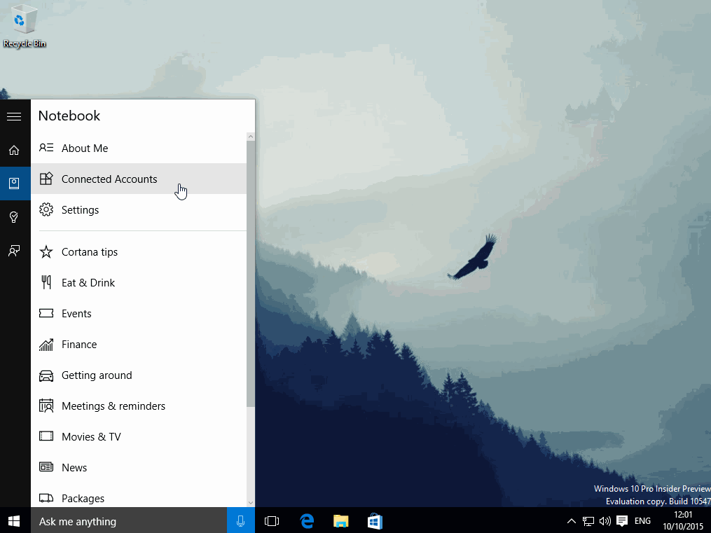The height and width of the screenshot is (533, 711).
Task: Open Reminders lightbulb icon in sidebar
Action: [14, 217]
